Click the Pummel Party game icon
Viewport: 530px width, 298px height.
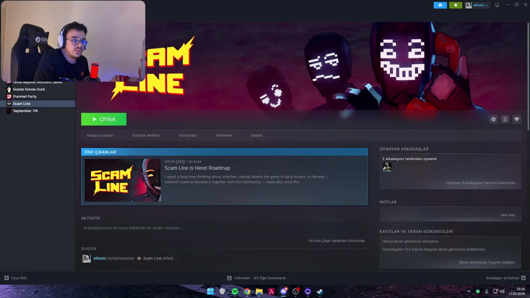[9, 96]
